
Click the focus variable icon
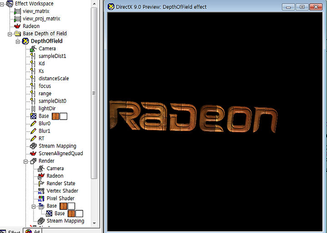(33, 86)
